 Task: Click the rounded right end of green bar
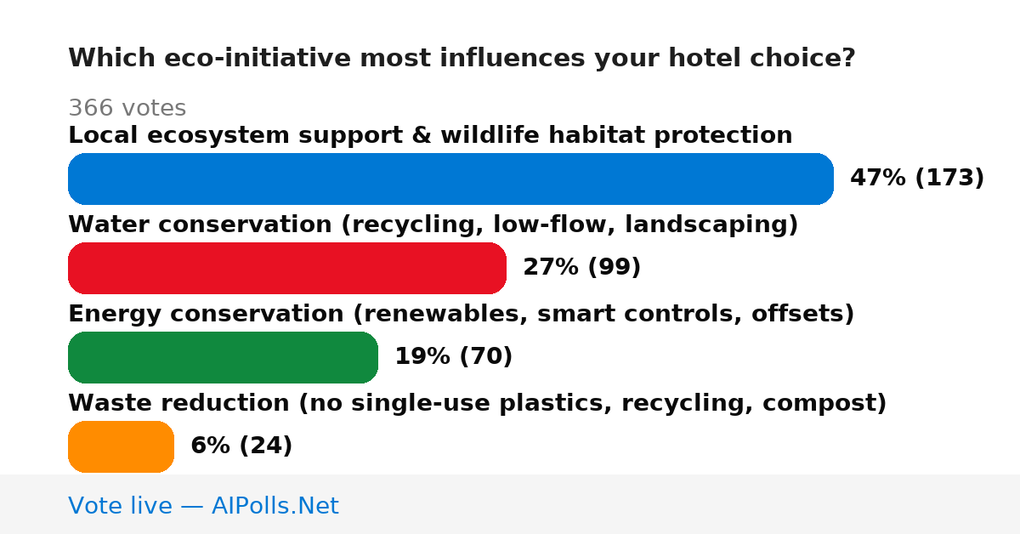[367, 357]
